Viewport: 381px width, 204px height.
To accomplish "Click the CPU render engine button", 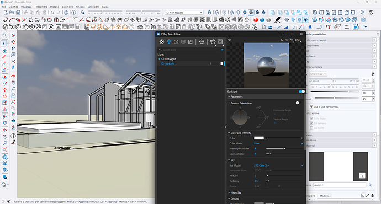I will click(297, 40).
